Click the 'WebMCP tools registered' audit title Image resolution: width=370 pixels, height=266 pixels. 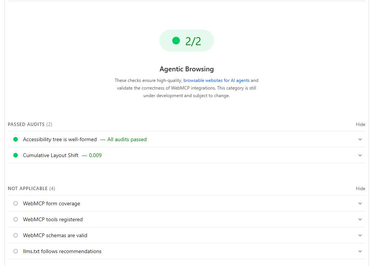pyautogui.click(x=53, y=219)
